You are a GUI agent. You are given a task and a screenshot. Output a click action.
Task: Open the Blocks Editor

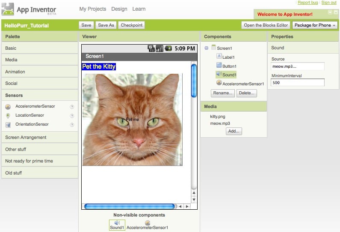click(x=266, y=25)
